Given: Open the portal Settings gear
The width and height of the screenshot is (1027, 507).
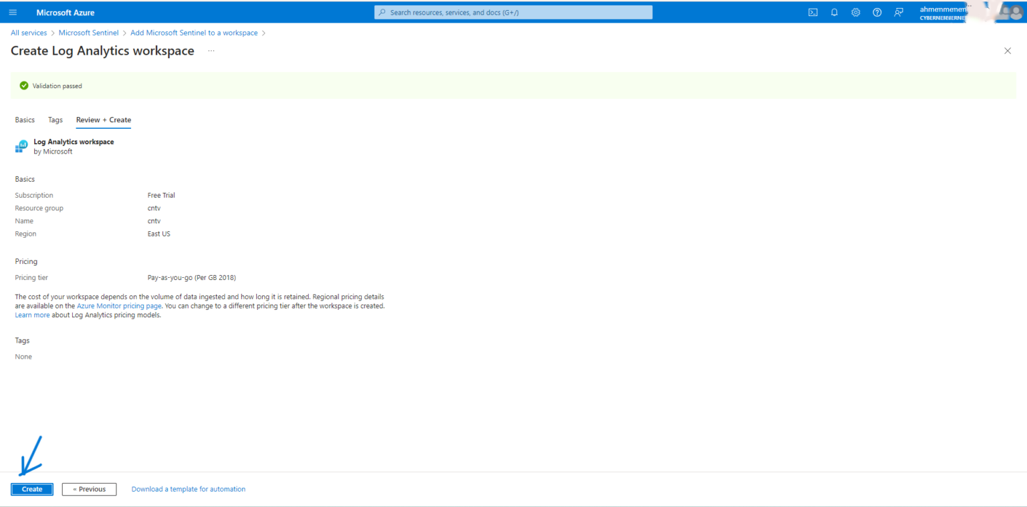Looking at the screenshot, I should pos(855,11).
